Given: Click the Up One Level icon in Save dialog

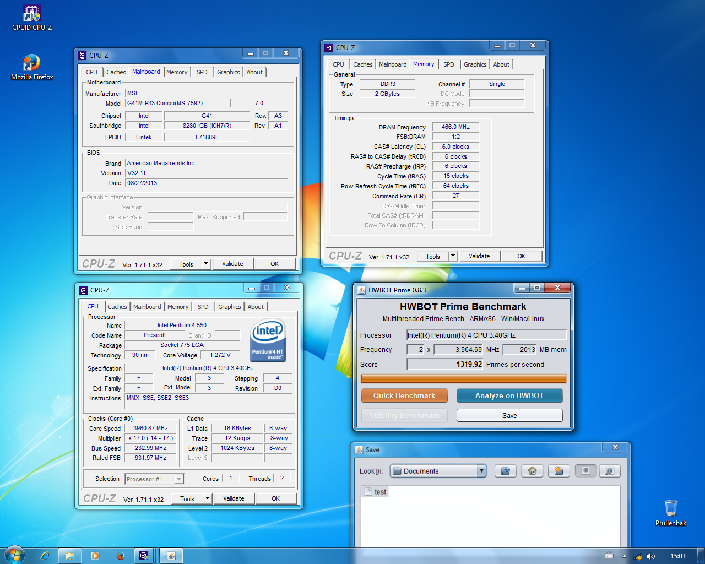Looking at the screenshot, I should click(x=505, y=471).
